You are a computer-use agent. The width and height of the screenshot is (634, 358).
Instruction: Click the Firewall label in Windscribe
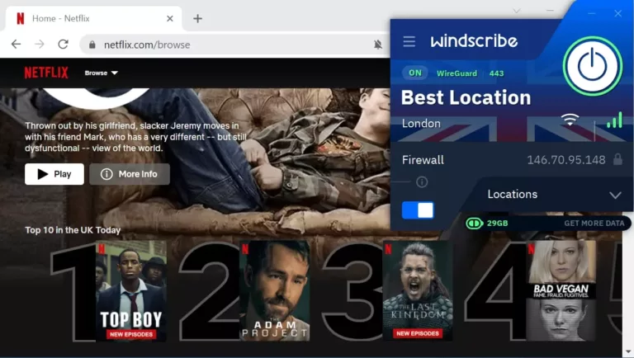423,160
